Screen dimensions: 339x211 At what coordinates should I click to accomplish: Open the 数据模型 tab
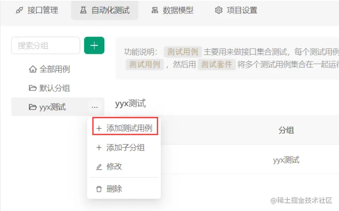(x=172, y=10)
